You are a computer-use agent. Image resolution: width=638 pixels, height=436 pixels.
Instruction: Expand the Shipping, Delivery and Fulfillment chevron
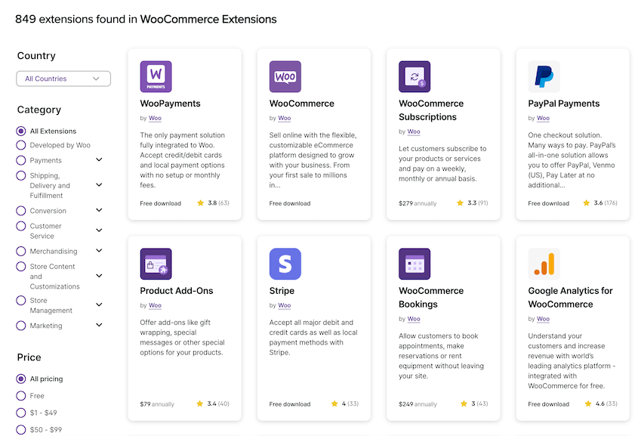pyautogui.click(x=99, y=185)
